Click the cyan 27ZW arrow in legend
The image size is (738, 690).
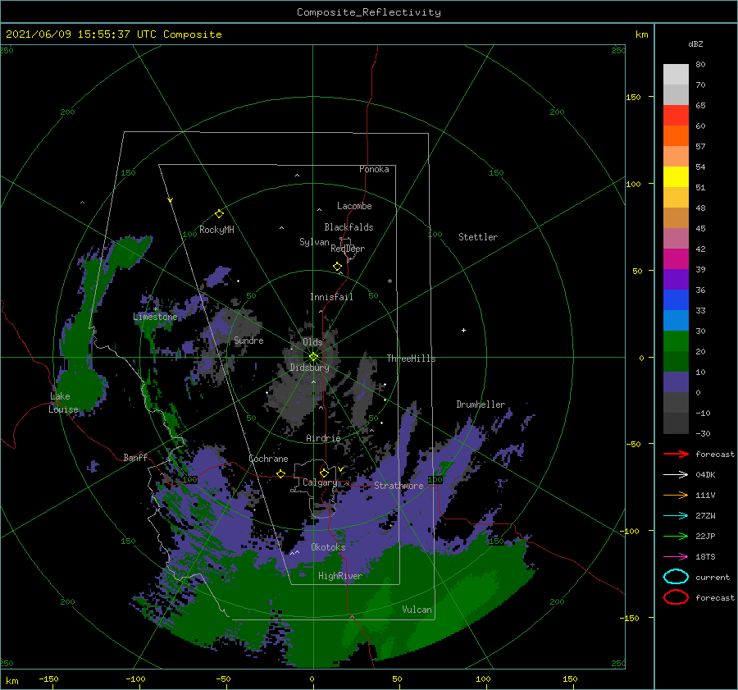(676, 516)
